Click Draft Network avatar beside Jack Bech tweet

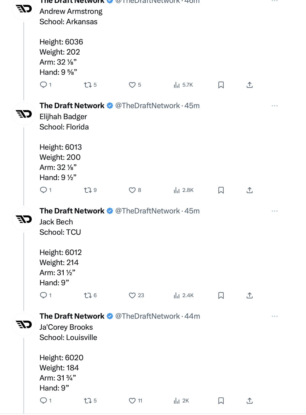(x=24, y=219)
